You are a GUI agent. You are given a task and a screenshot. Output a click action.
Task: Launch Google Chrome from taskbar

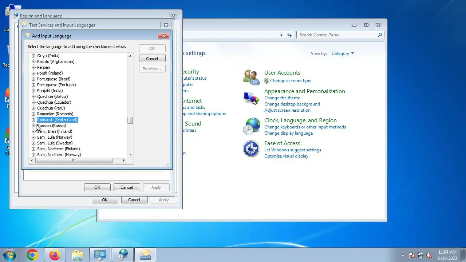click(x=32, y=255)
